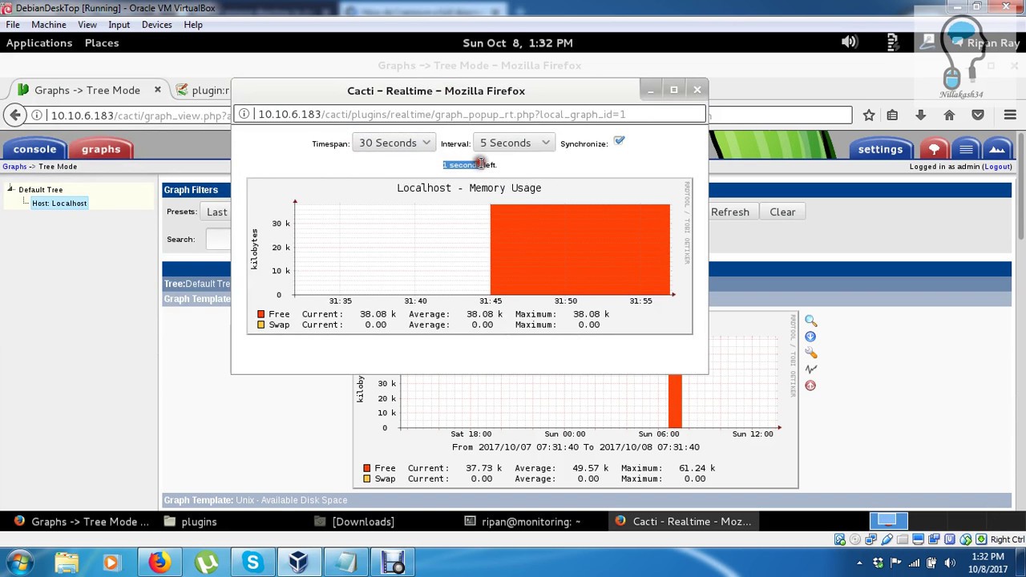Switch to Cacti list view icon tab
Screen dimensions: 1026x577
pyautogui.click(x=966, y=149)
